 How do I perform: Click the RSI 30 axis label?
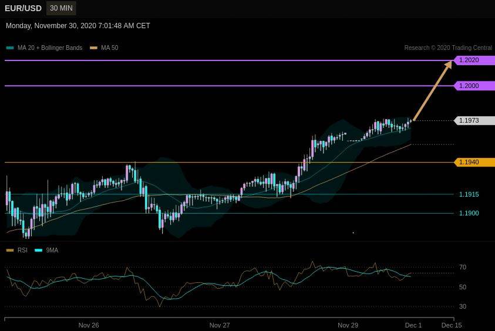click(463, 306)
